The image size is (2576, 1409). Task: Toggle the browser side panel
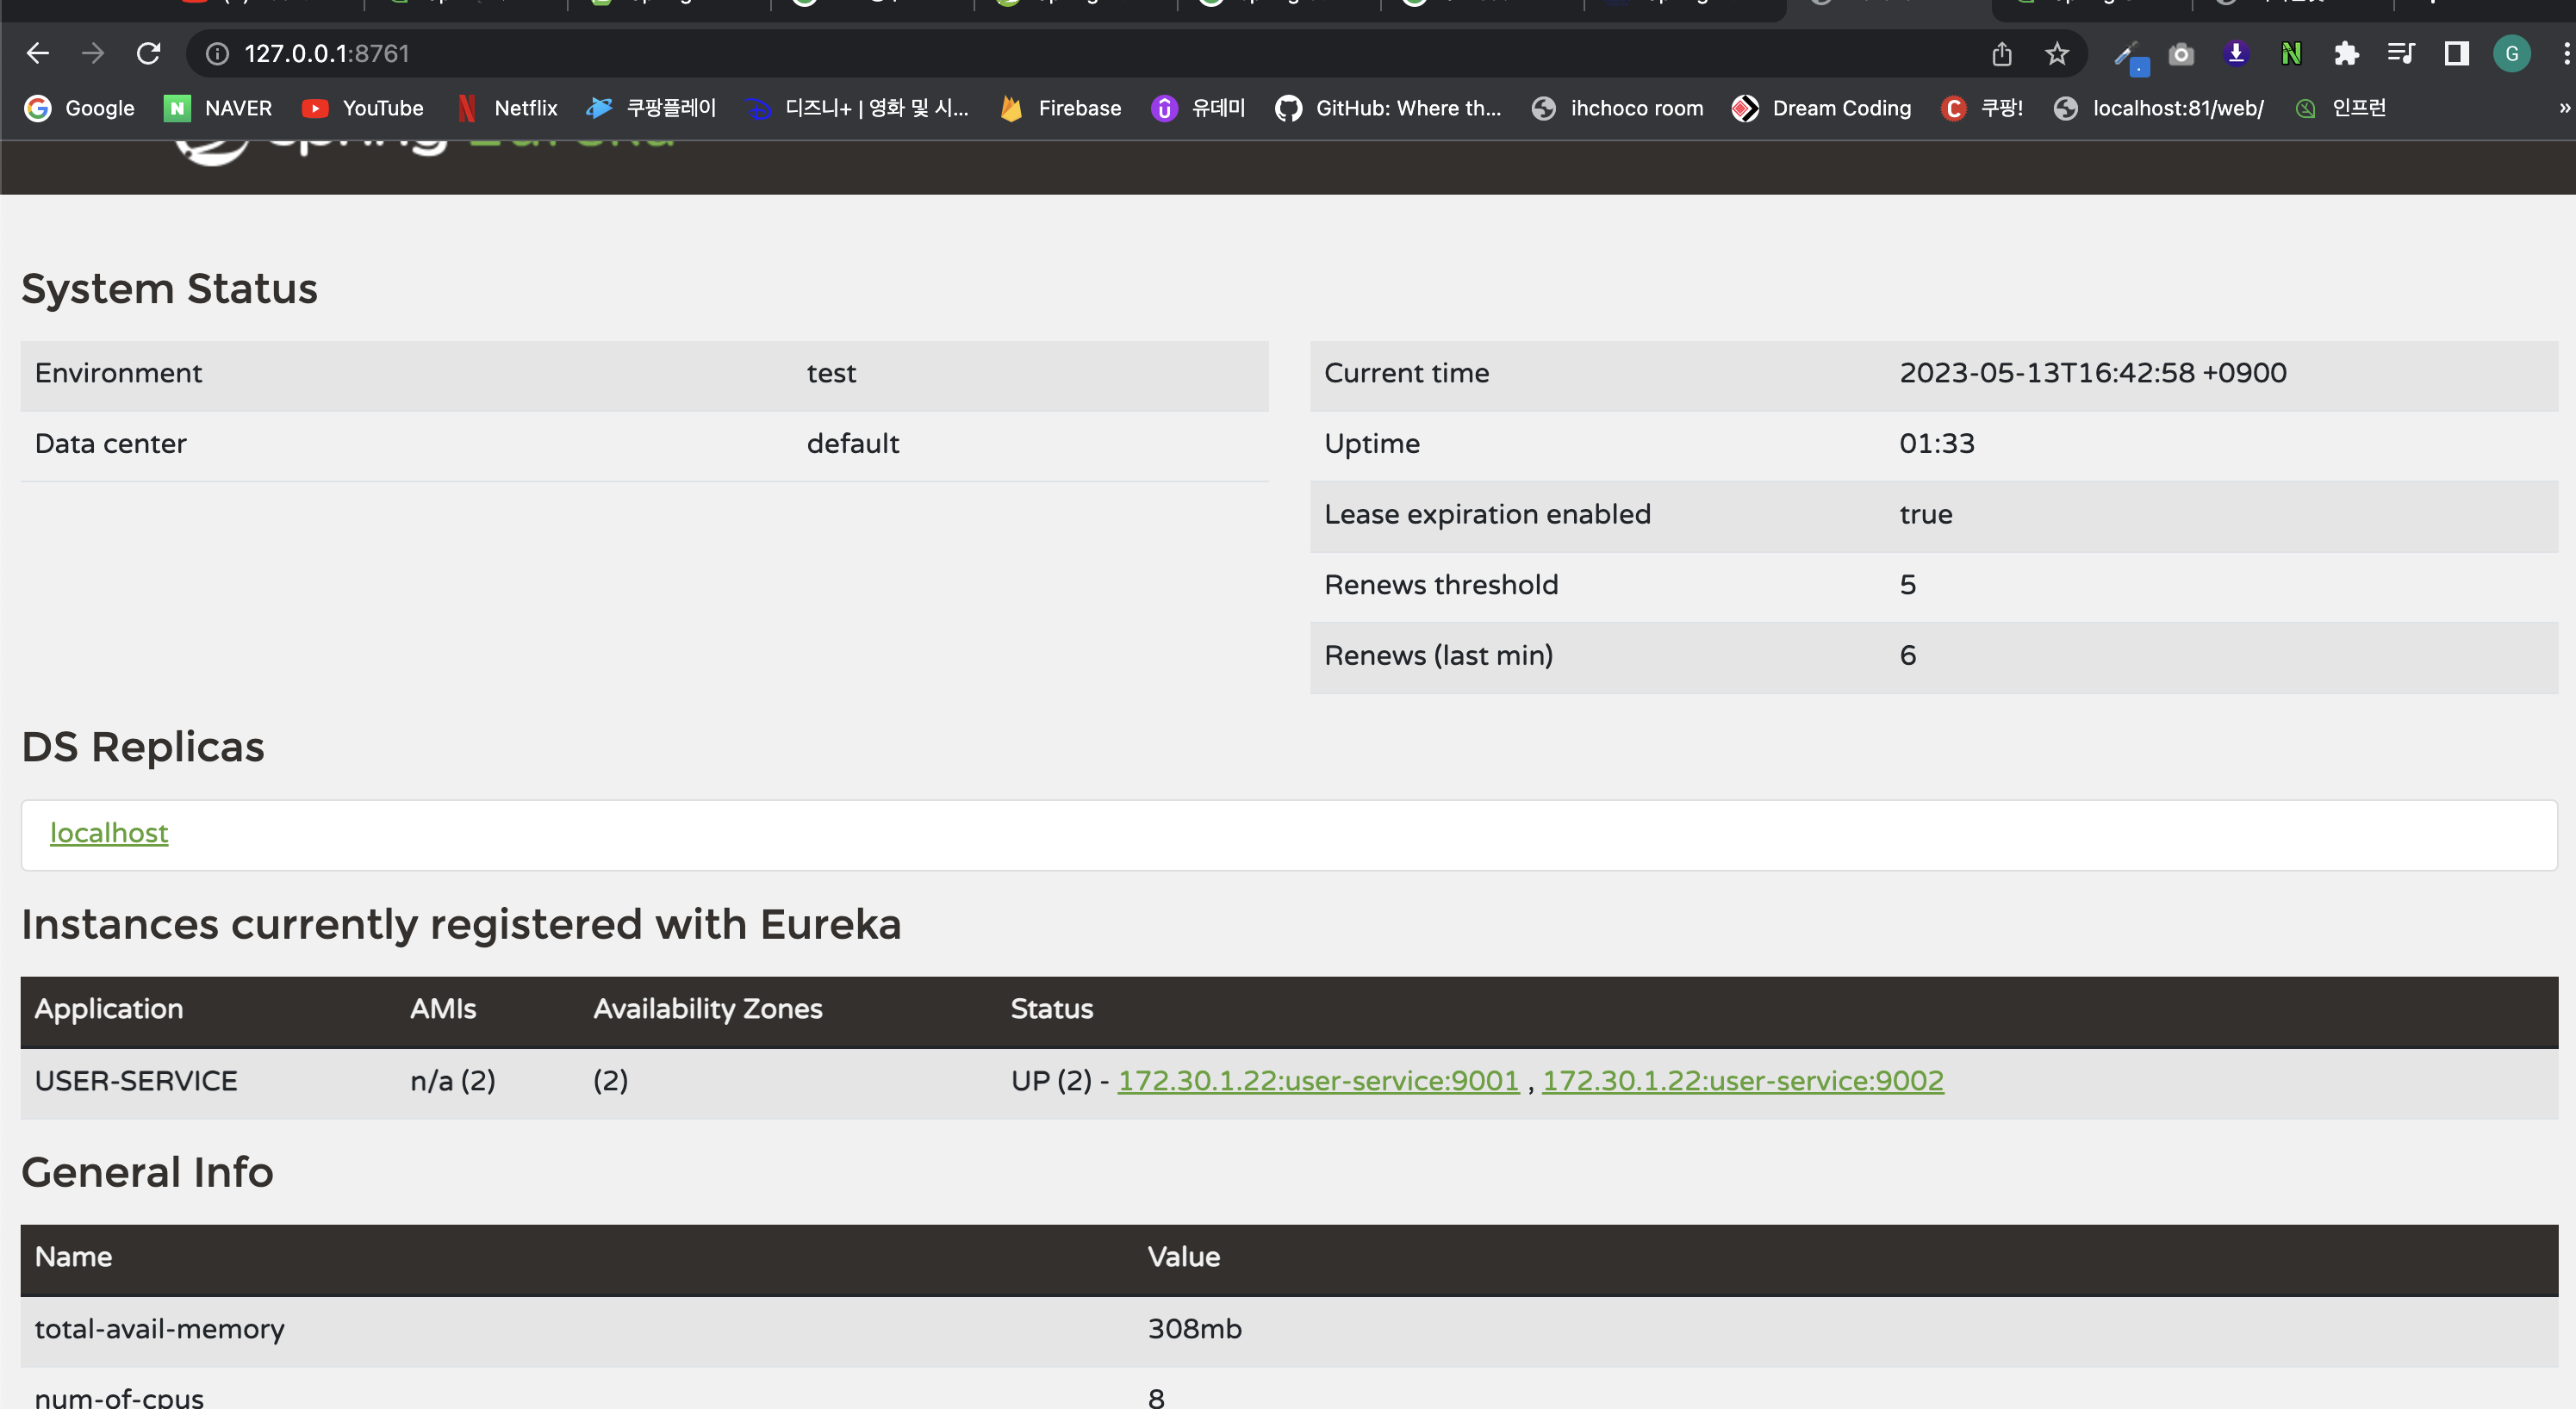coord(2456,53)
